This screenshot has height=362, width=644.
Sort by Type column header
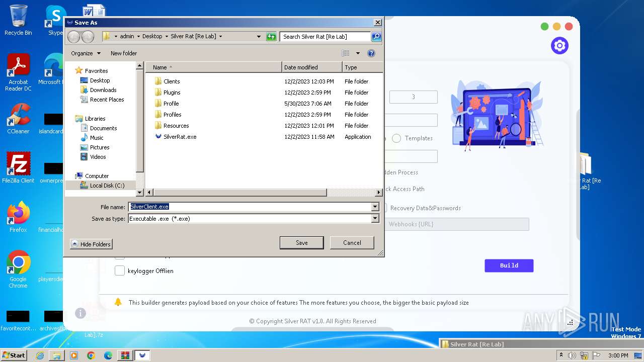click(362, 67)
